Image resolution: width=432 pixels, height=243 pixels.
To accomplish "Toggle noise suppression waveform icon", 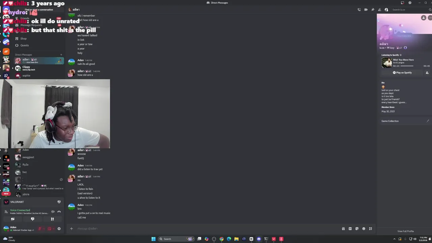I will pyautogui.click(x=53, y=212).
